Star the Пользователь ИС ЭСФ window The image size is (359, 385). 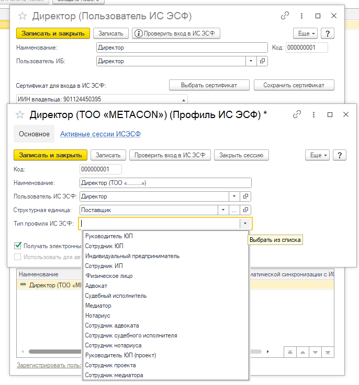click(x=23, y=16)
